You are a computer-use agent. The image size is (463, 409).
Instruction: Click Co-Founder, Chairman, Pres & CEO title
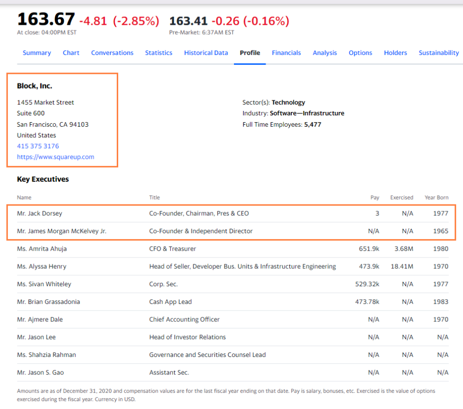coord(199,213)
